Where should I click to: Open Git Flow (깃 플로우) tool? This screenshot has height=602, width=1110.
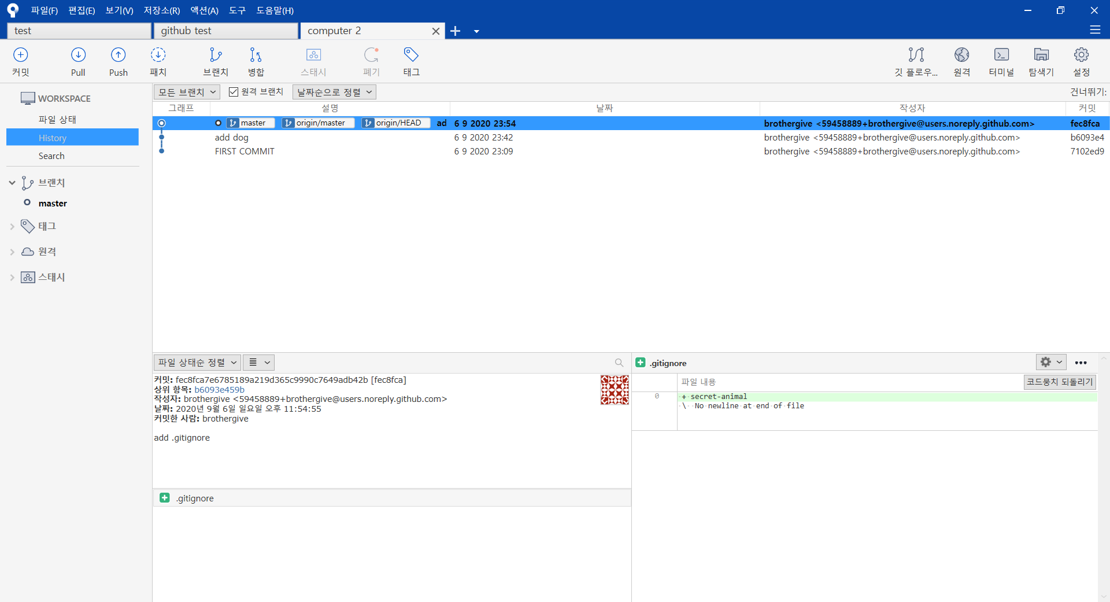[916, 62]
